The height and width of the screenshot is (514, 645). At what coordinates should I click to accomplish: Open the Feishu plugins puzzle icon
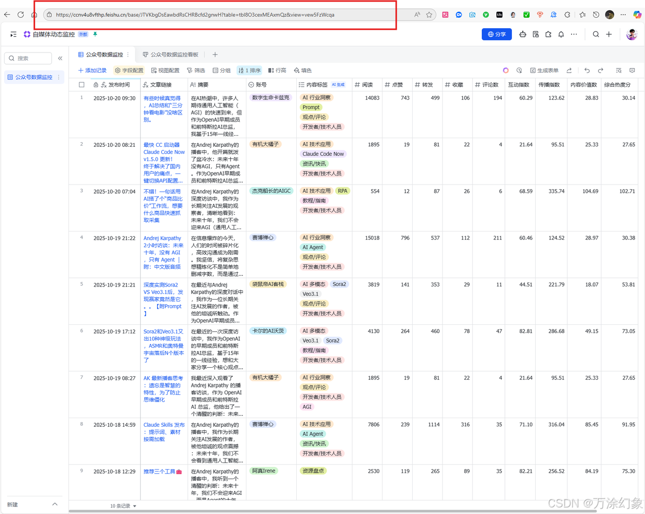tap(548, 34)
